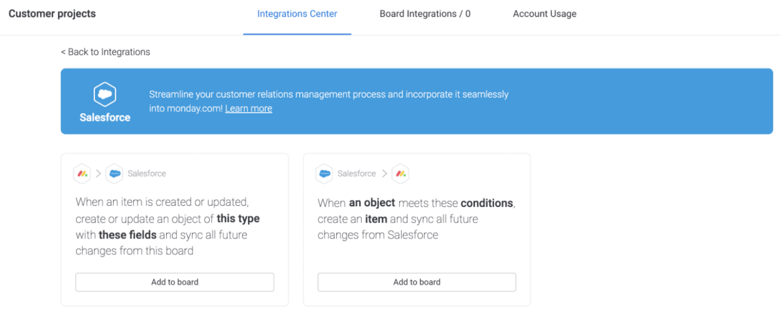Open the 'this type' object selector

coord(239,218)
